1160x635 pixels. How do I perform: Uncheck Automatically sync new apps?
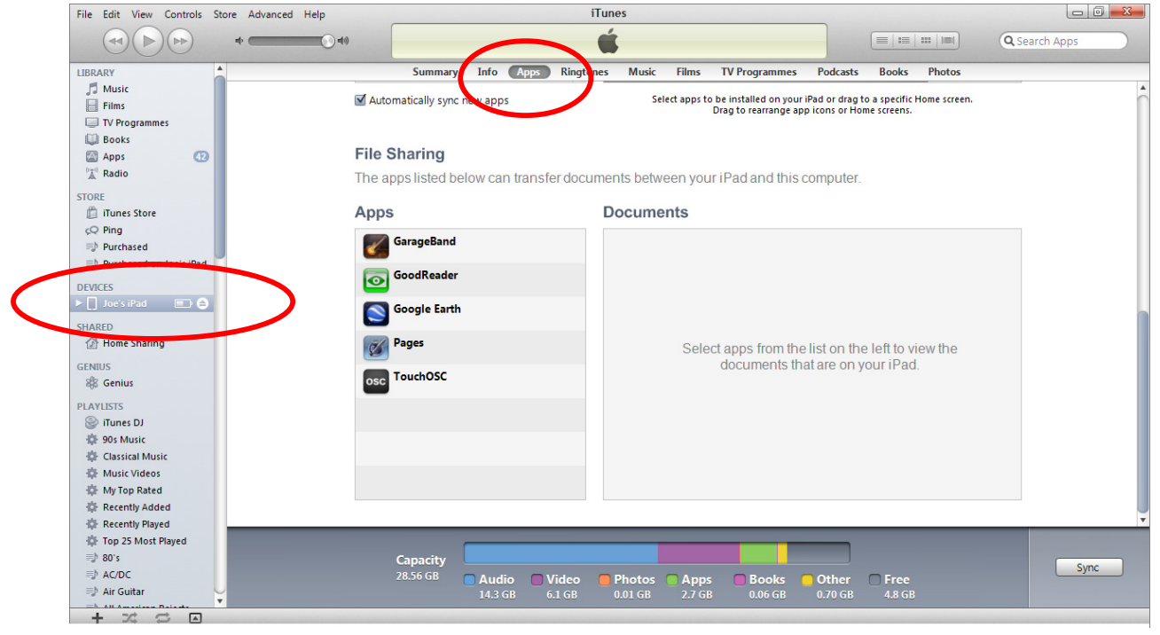(x=360, y=100)
